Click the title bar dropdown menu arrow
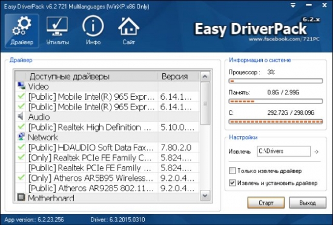 pyautogui.click(x=293, y=5)
